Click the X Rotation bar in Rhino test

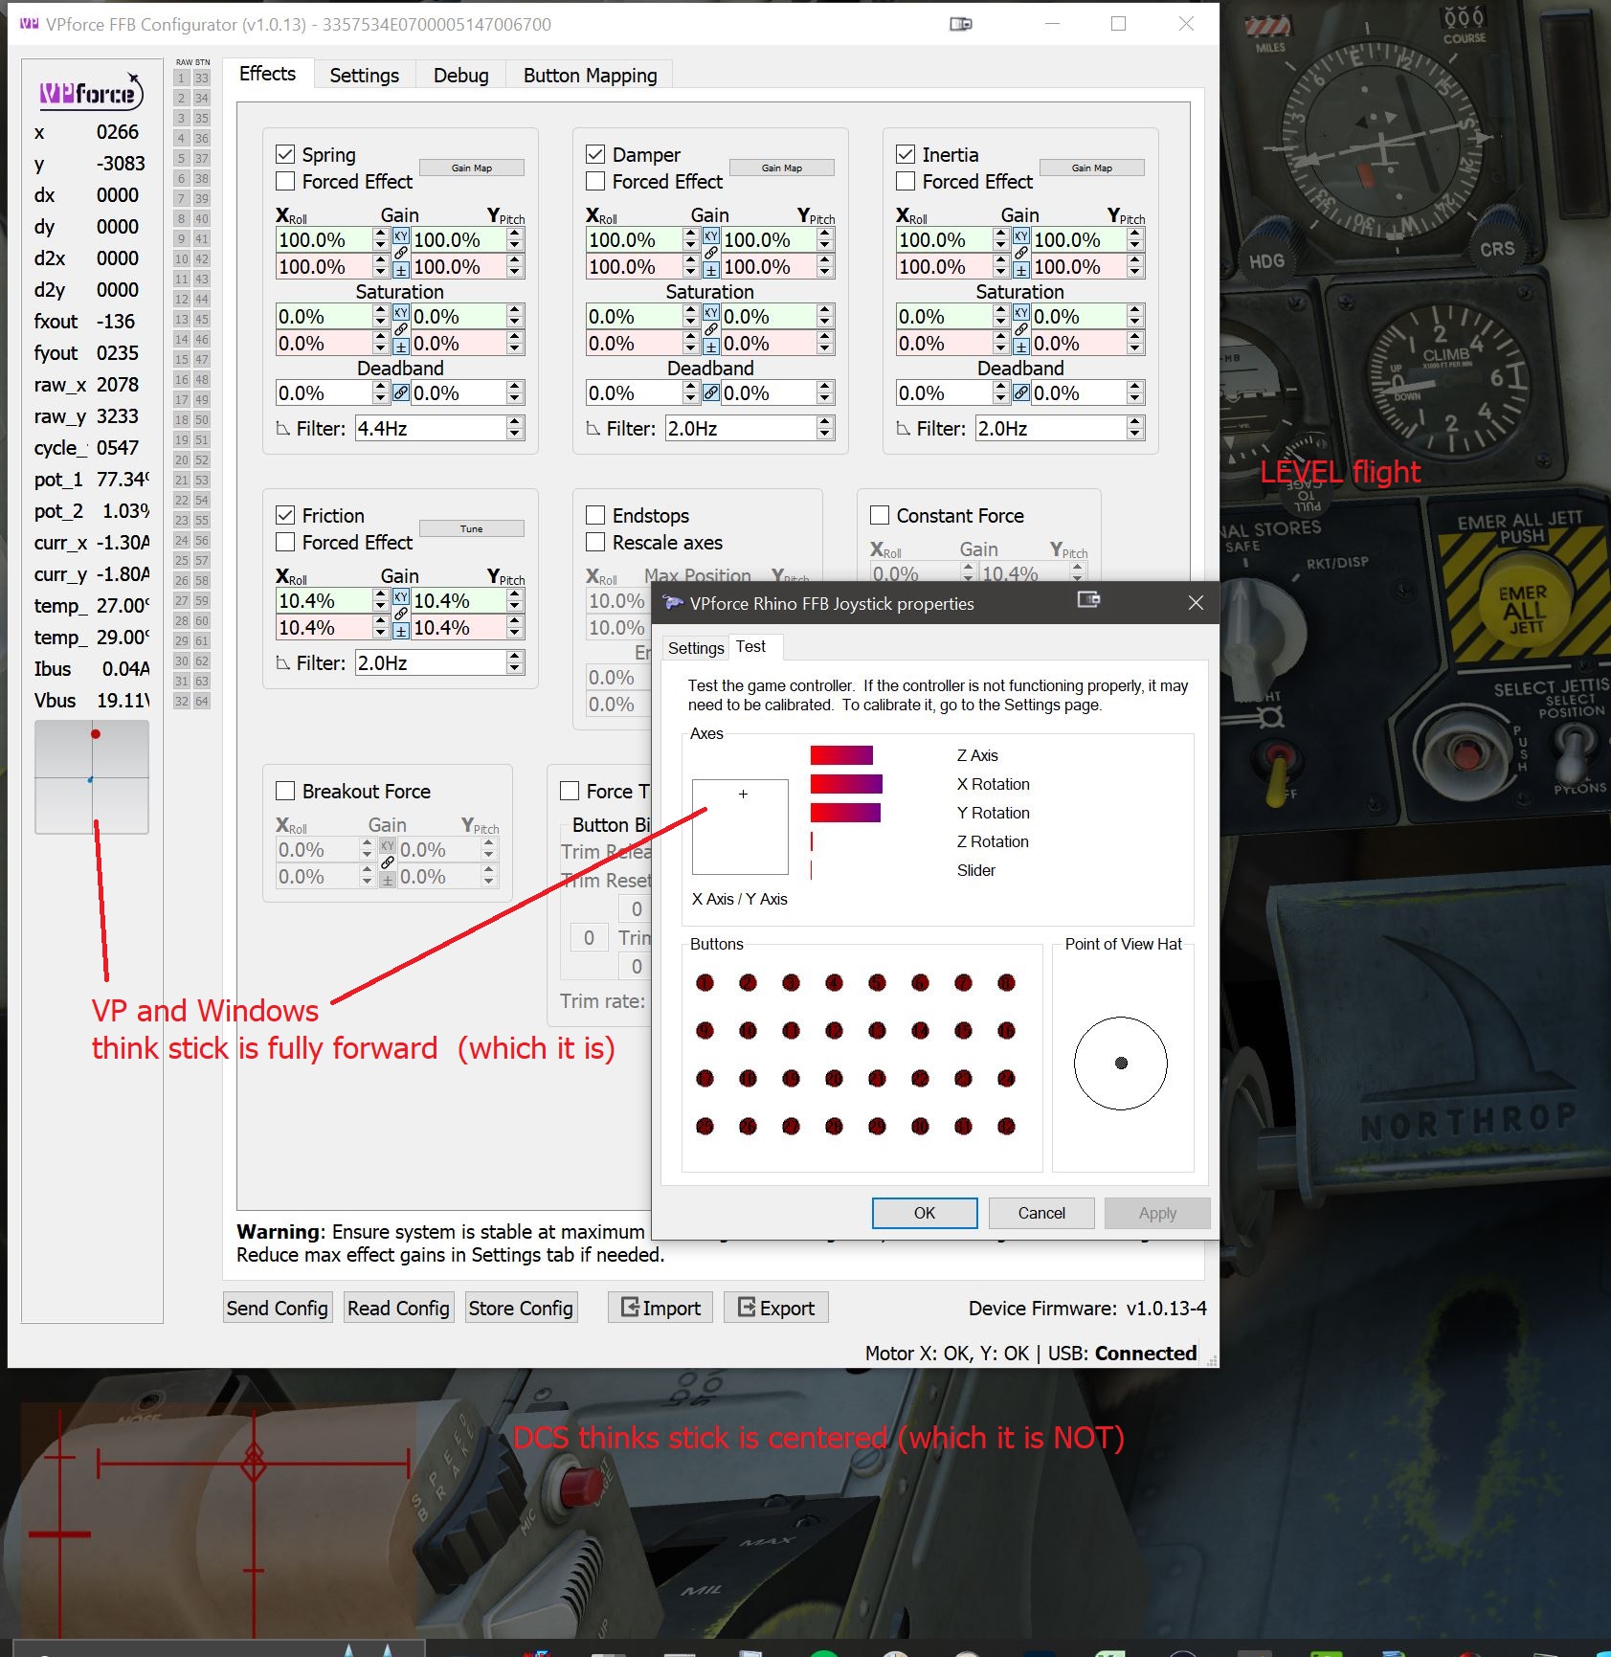point(846,784)
